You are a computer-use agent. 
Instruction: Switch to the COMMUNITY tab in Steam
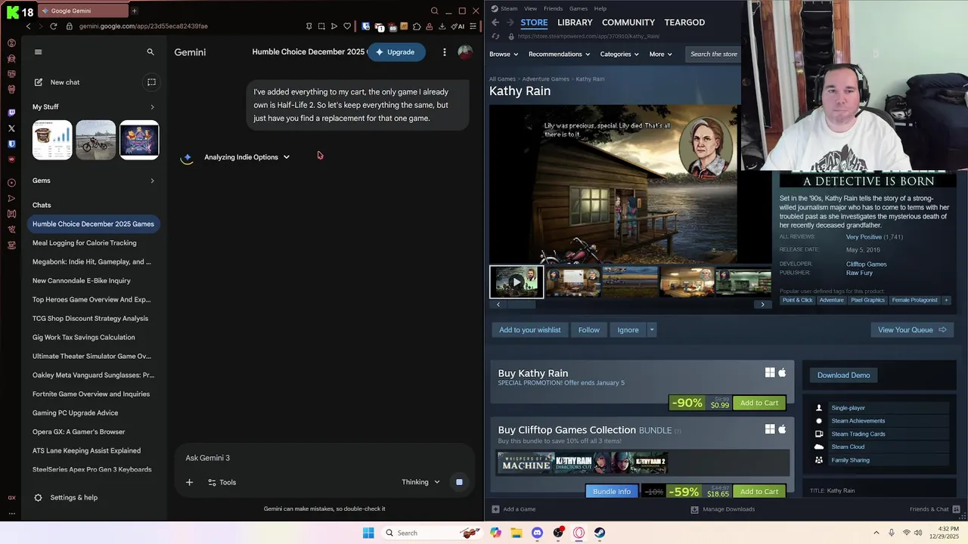[628, 23]
